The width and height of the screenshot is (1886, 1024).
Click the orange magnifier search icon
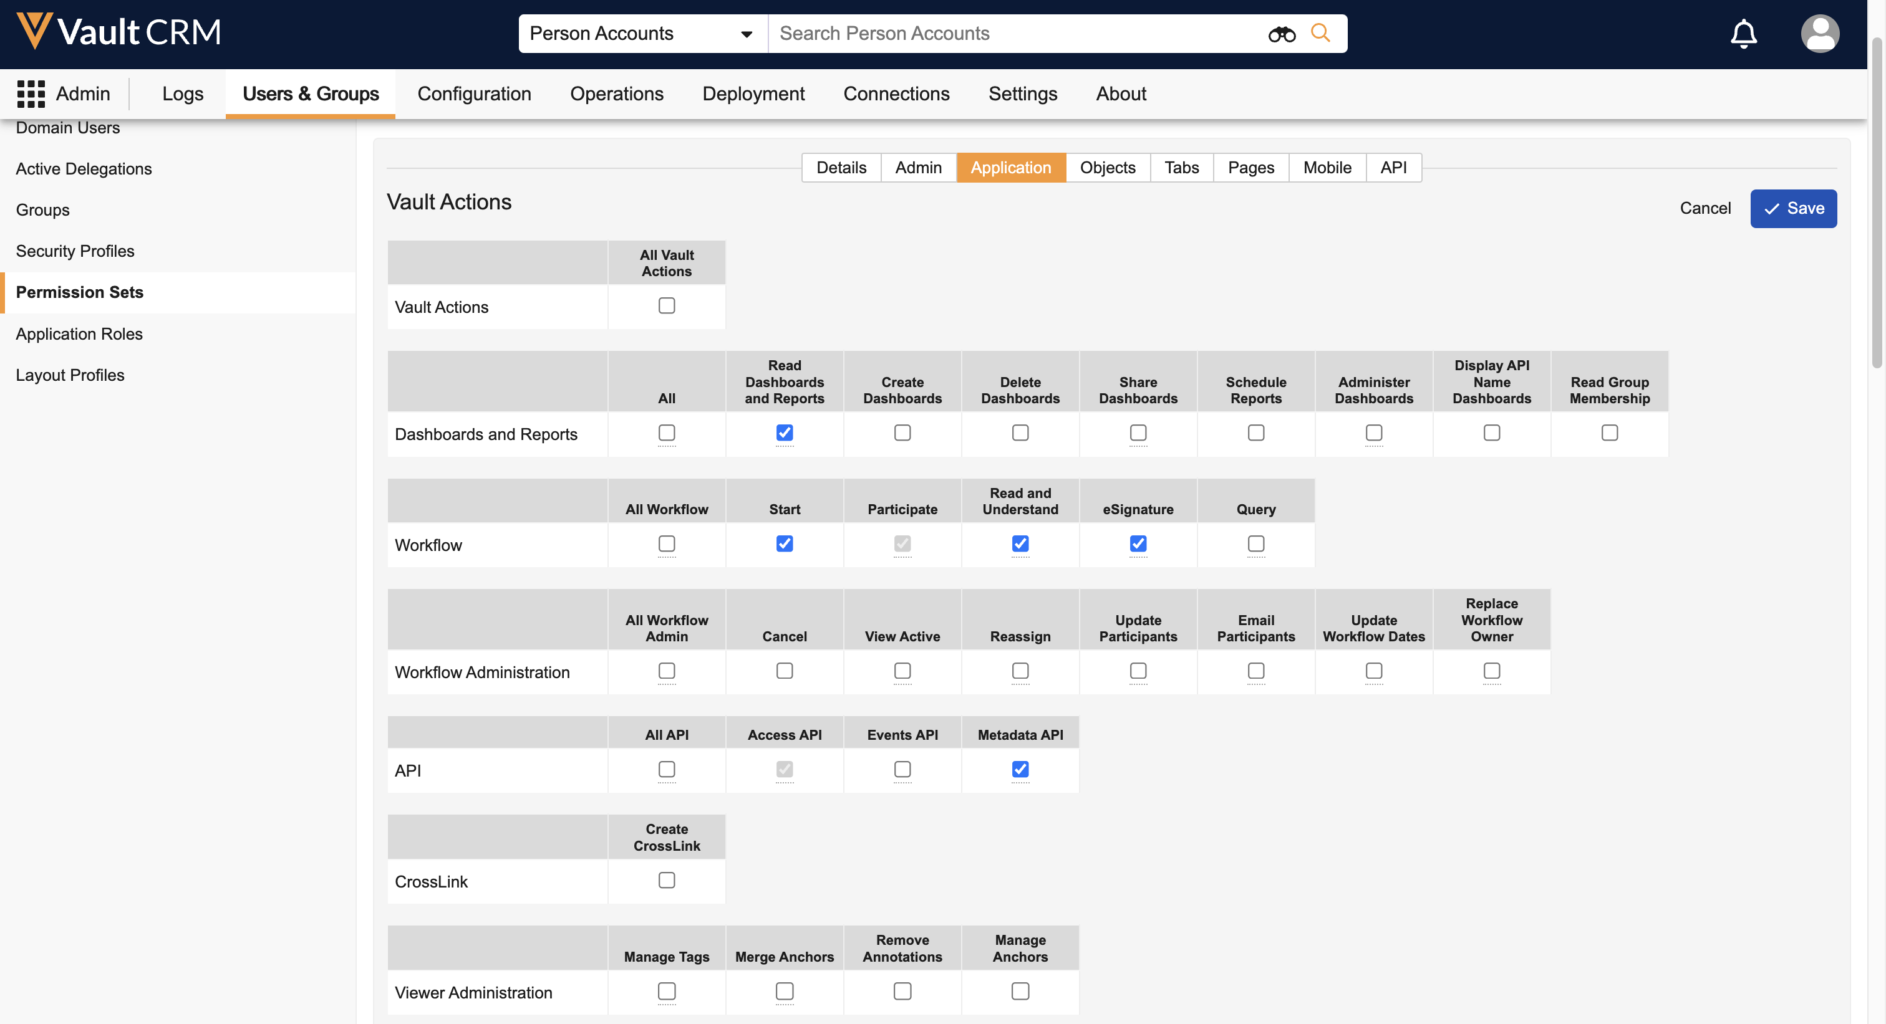click(1320, 33)
